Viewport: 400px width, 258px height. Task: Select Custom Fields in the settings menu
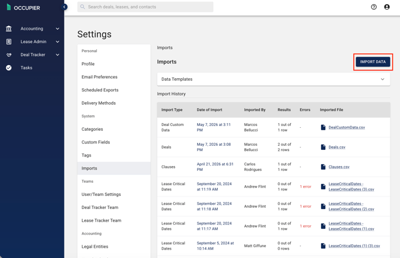tap(96, 142)
